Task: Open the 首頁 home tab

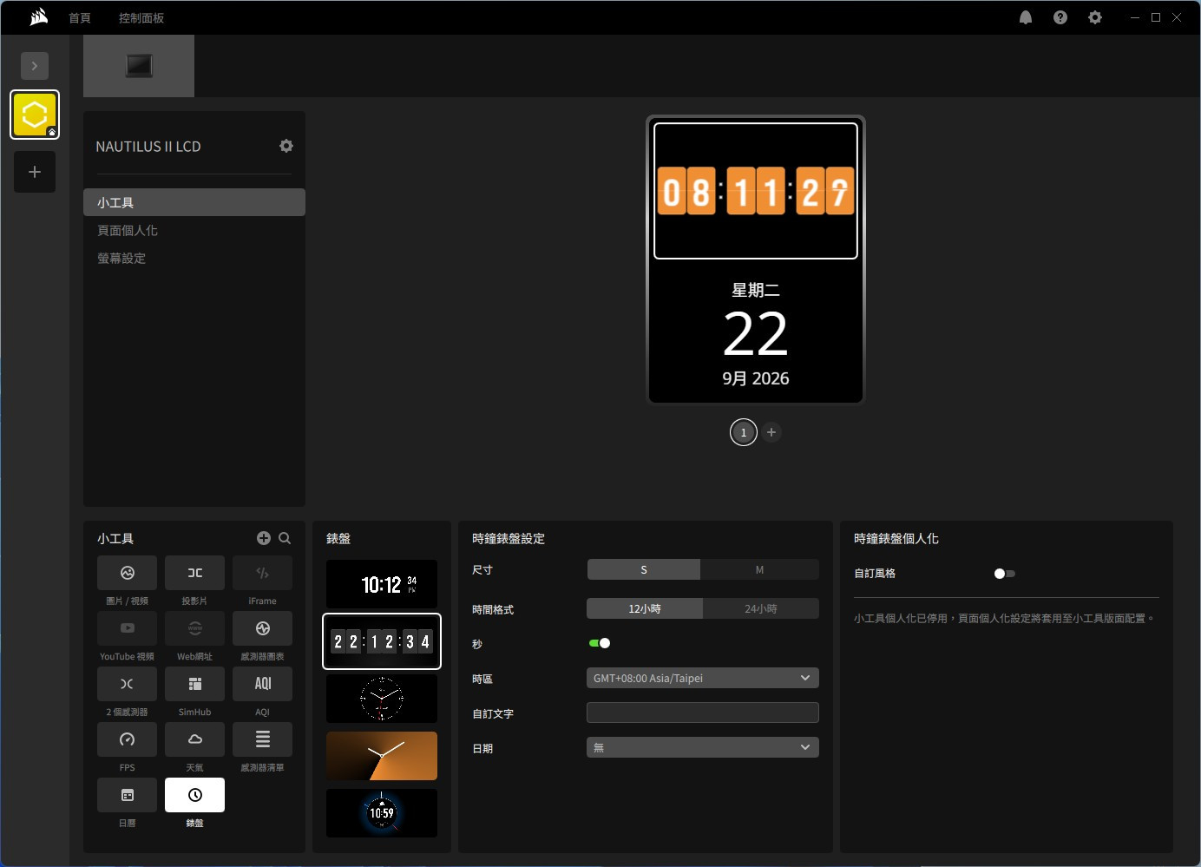Action: point(80,17)
